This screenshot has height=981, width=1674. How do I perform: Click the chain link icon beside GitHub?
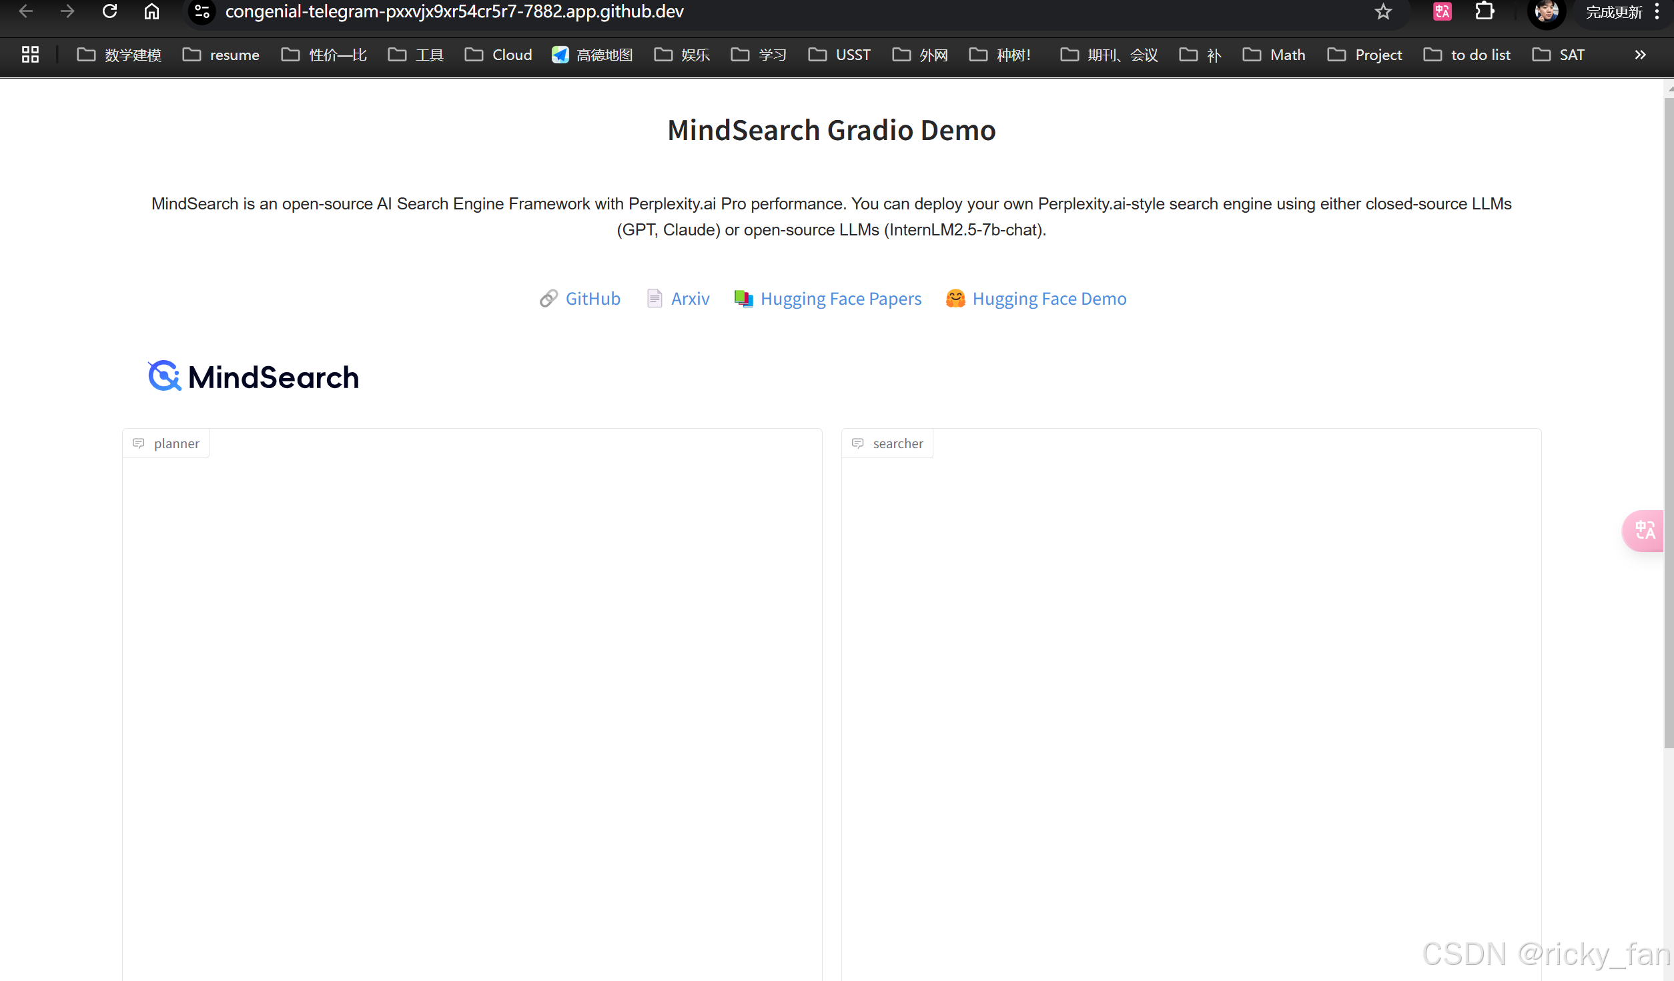pyautogui.click(x=548, y=299)
